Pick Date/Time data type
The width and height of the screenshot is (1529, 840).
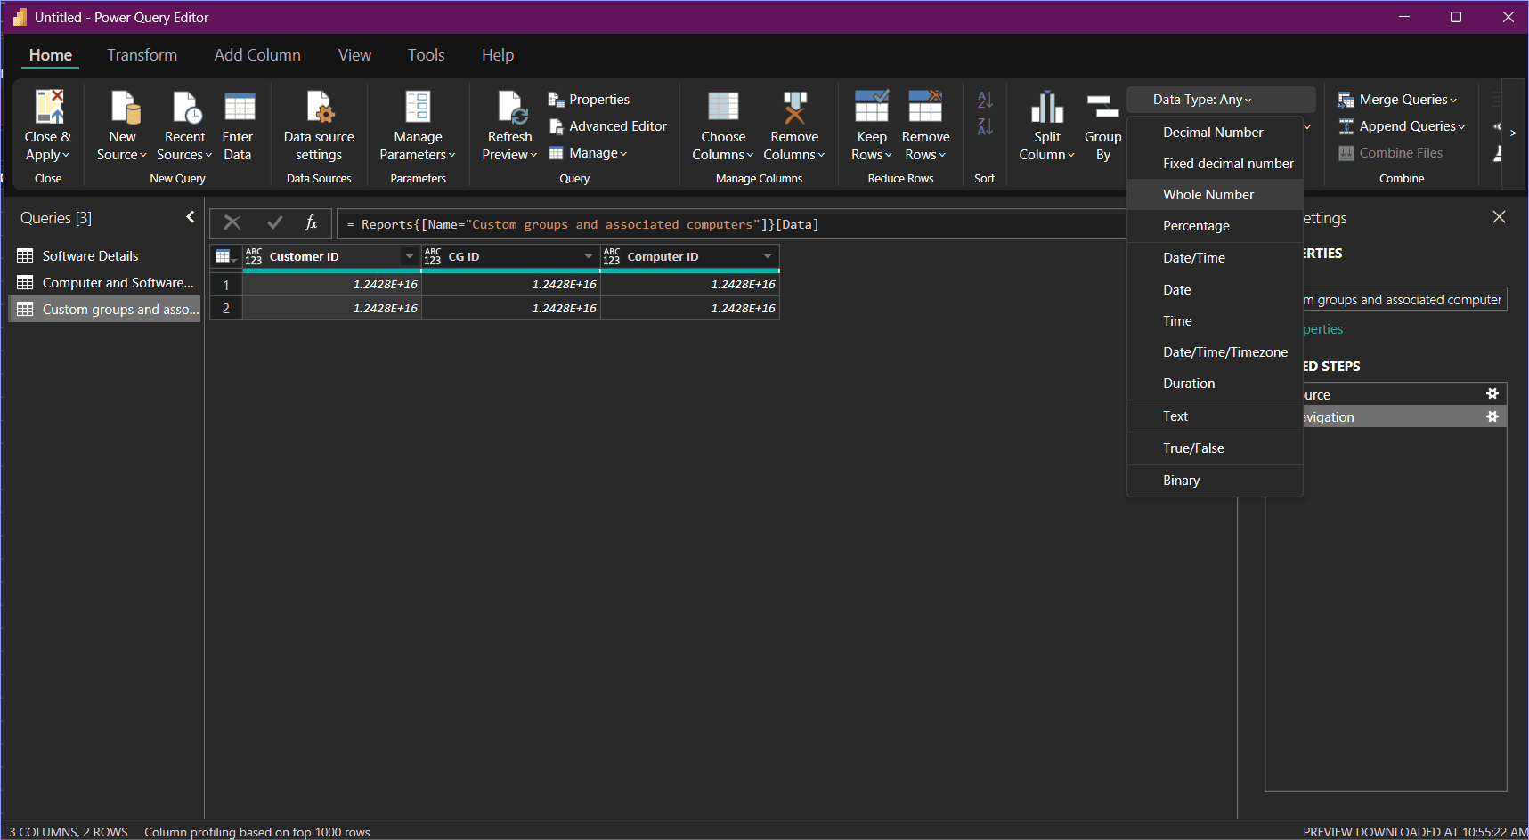pos(1215,258)
